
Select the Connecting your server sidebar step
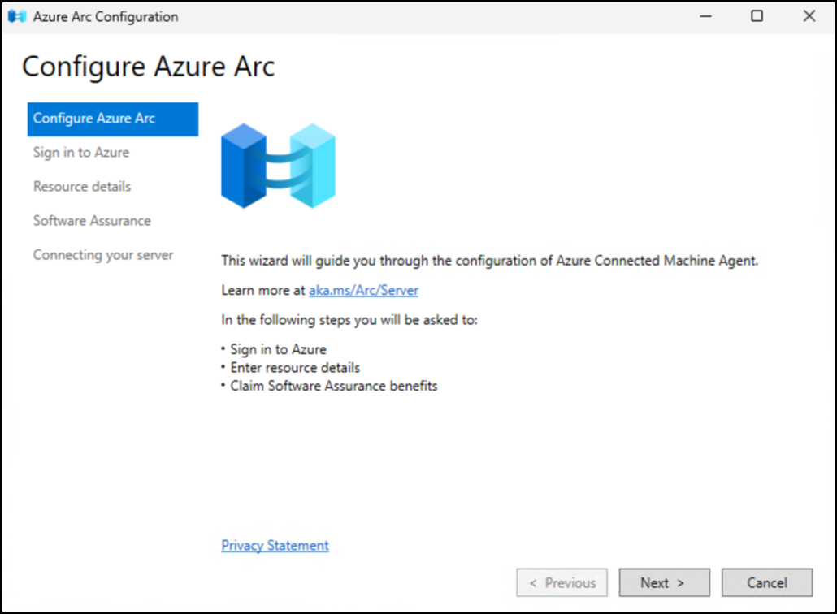click(103, 255)
